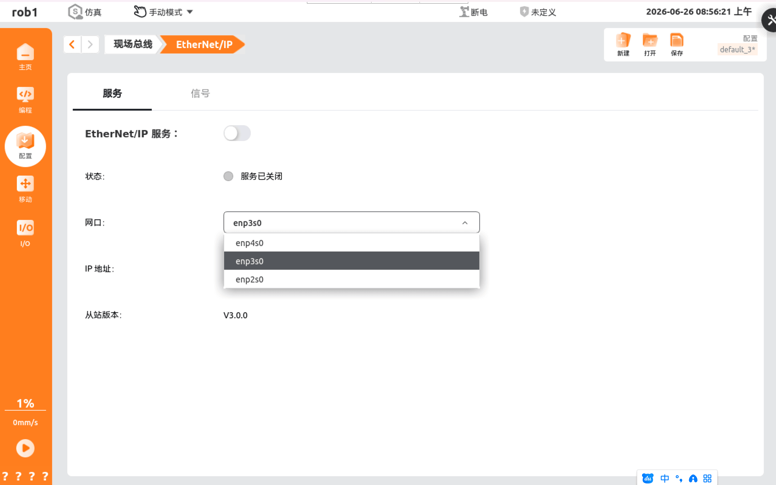The image size is (776, 485).
Task: Go back with the left arrow button
Action: pyautogui.click(x=72, y=44)
